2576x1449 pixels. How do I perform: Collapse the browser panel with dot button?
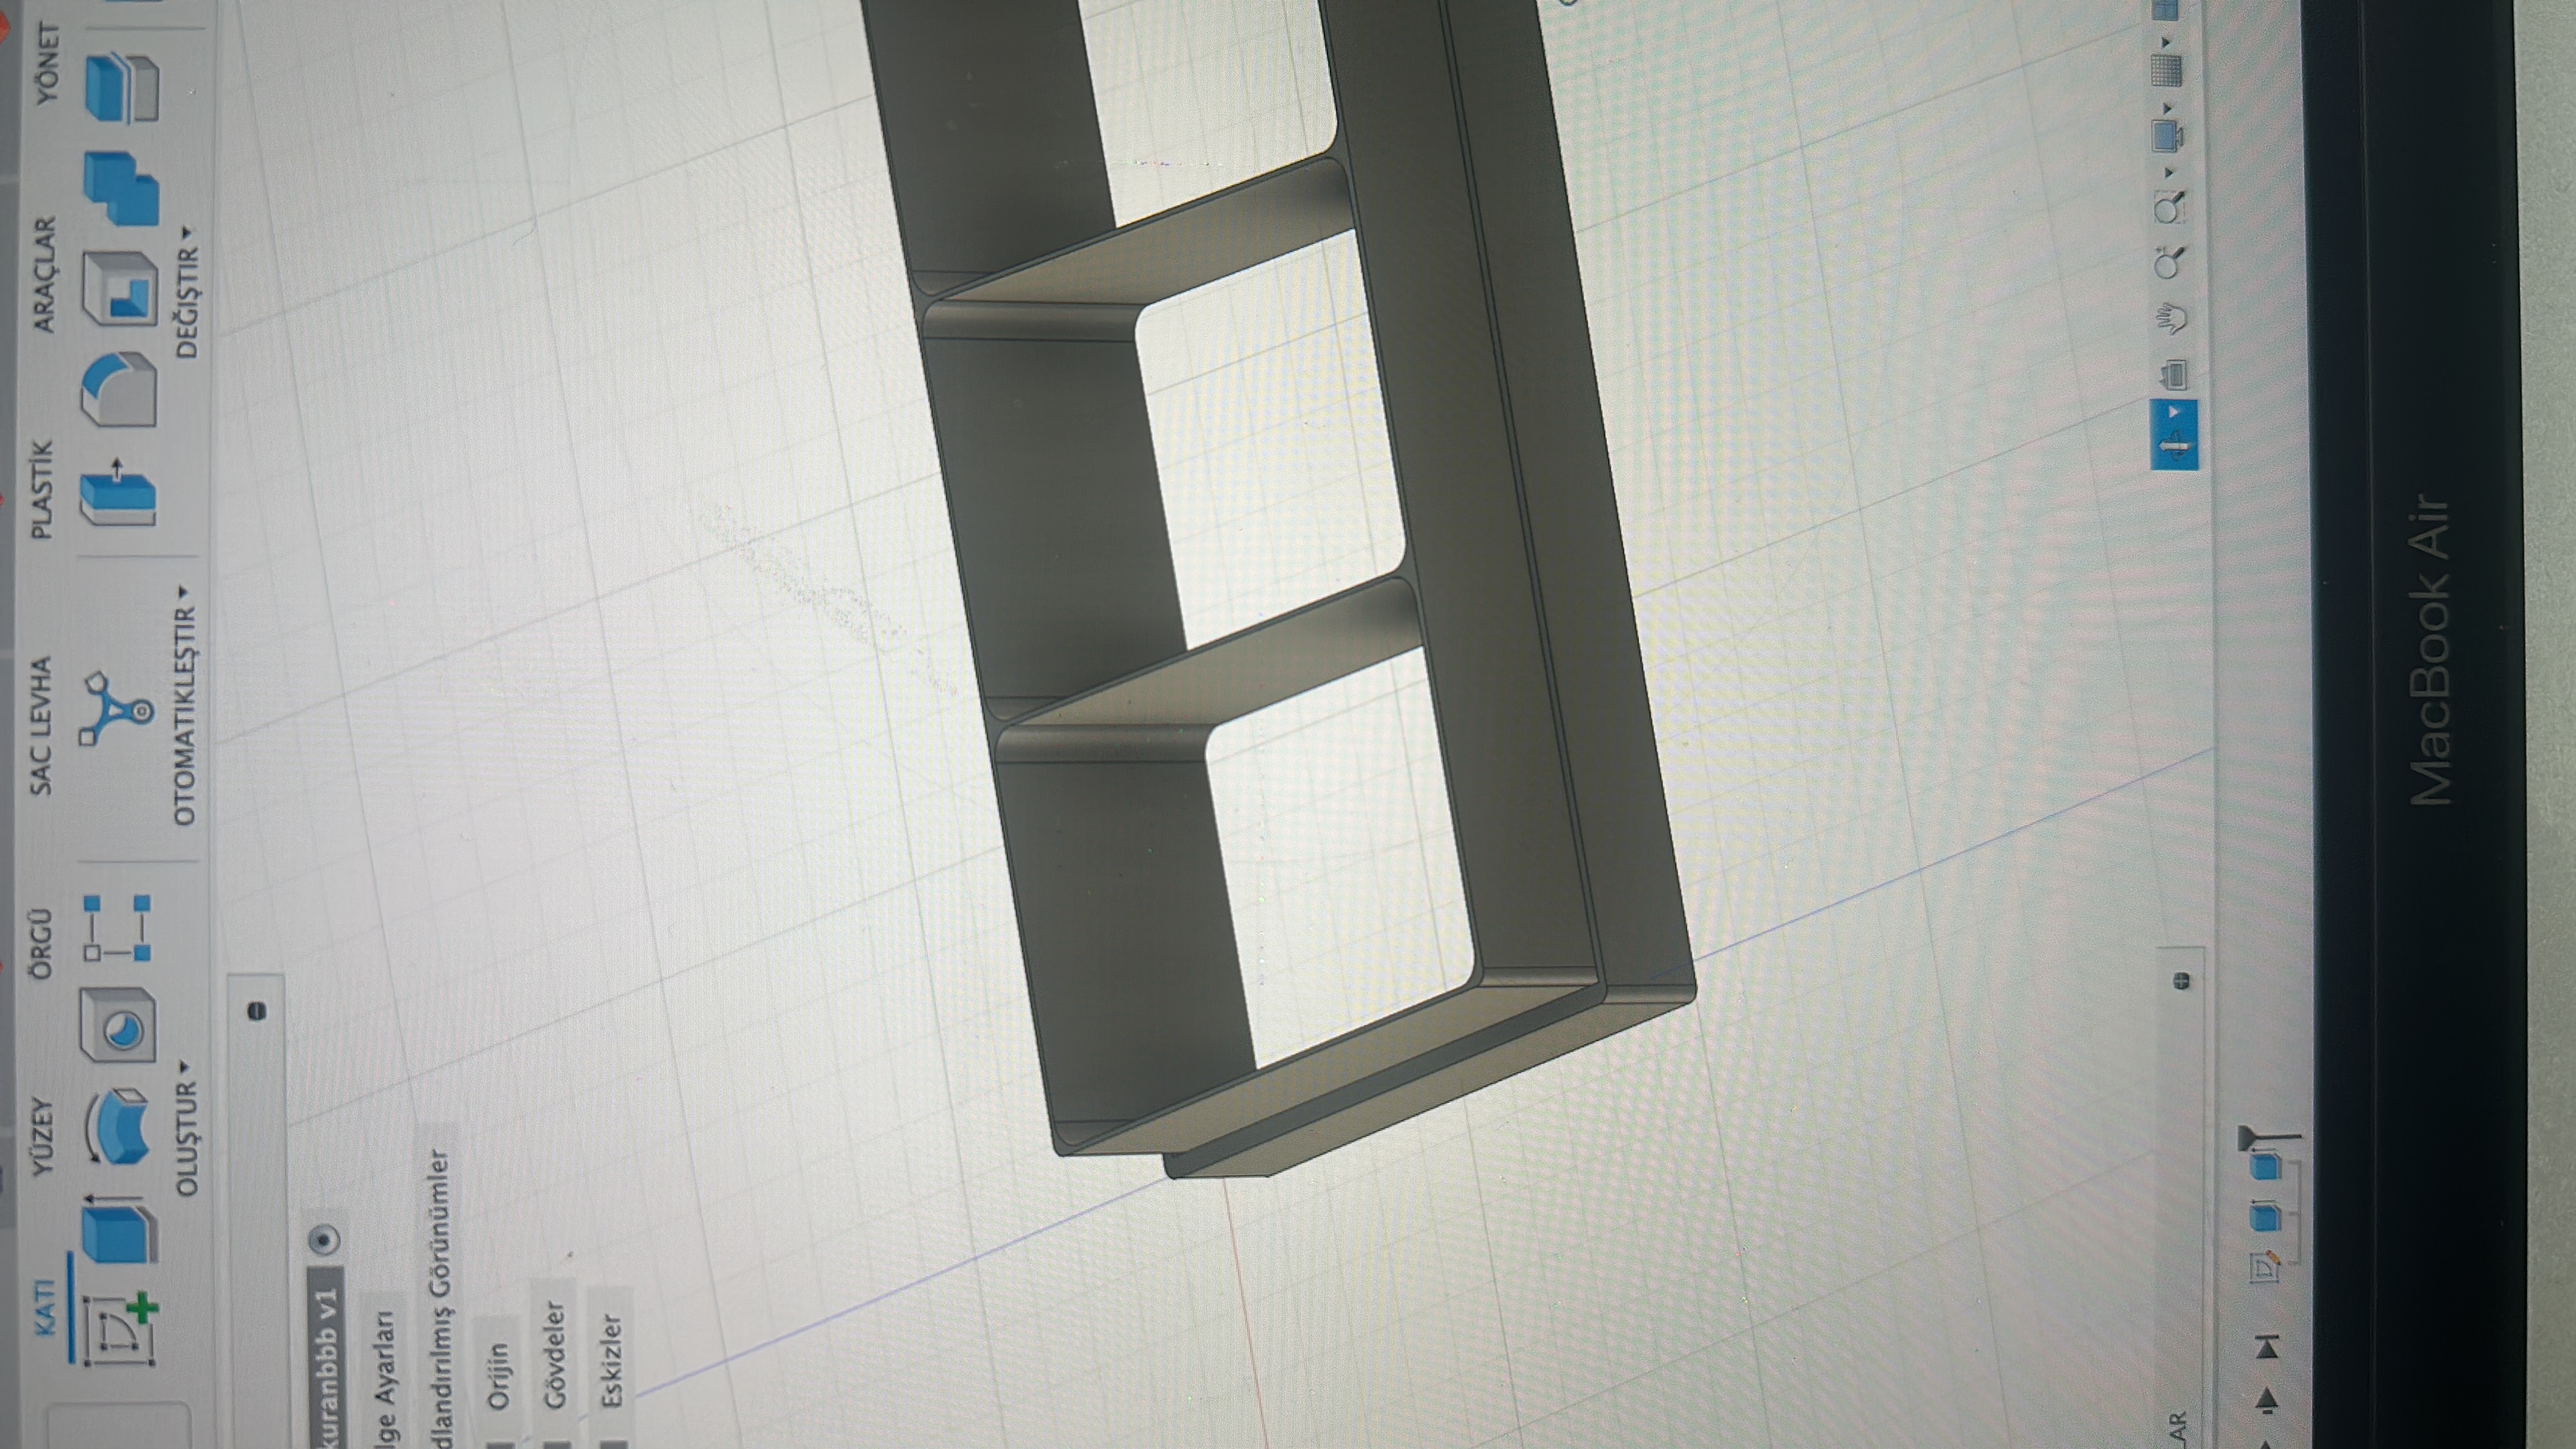tap(257, 1012)
